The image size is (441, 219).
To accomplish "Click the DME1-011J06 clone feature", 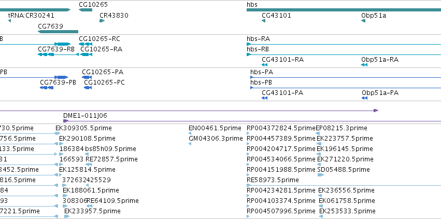I will [252, 121].
